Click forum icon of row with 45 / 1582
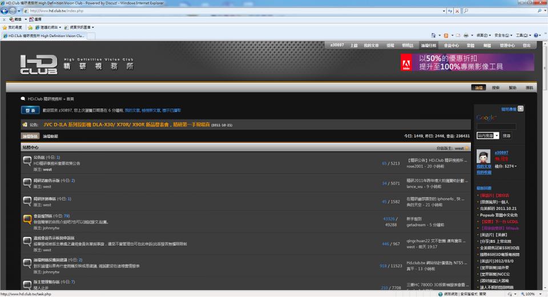Screen dimensions: 548x297 coord(27,201)
